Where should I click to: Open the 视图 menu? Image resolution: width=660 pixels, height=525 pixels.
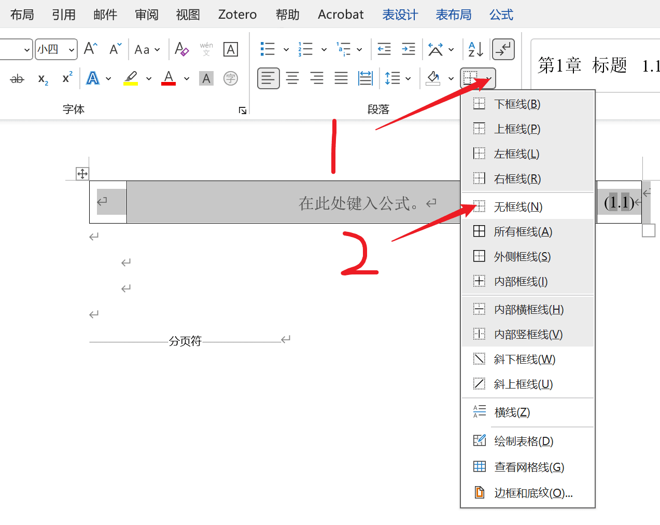[x=188, y=15]
